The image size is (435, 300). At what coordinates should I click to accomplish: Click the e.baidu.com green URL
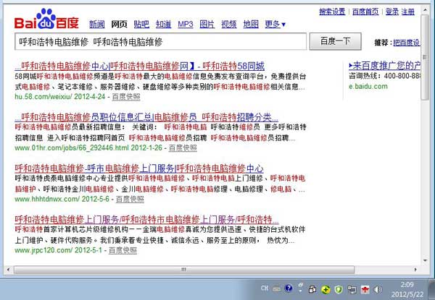coord(368,86)
